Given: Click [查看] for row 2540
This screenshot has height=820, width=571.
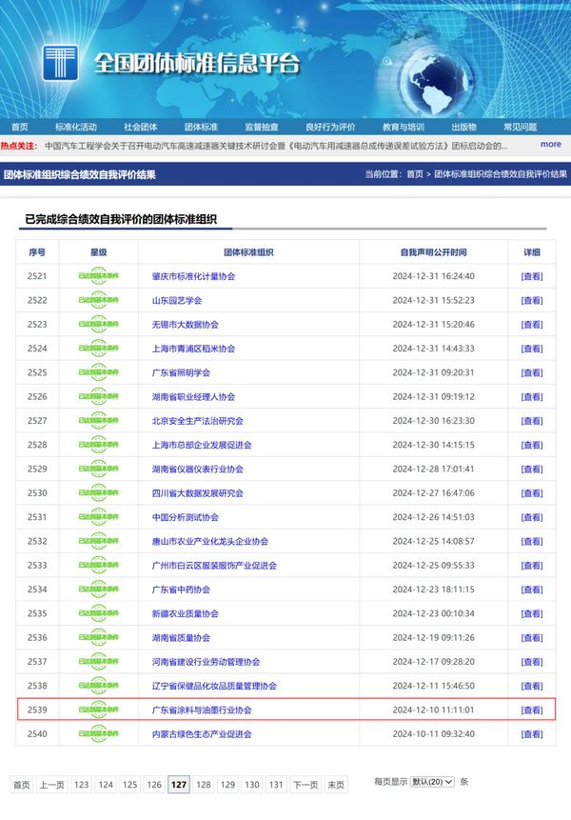Looking at the screenshot, I should click(x=532, y=733).
